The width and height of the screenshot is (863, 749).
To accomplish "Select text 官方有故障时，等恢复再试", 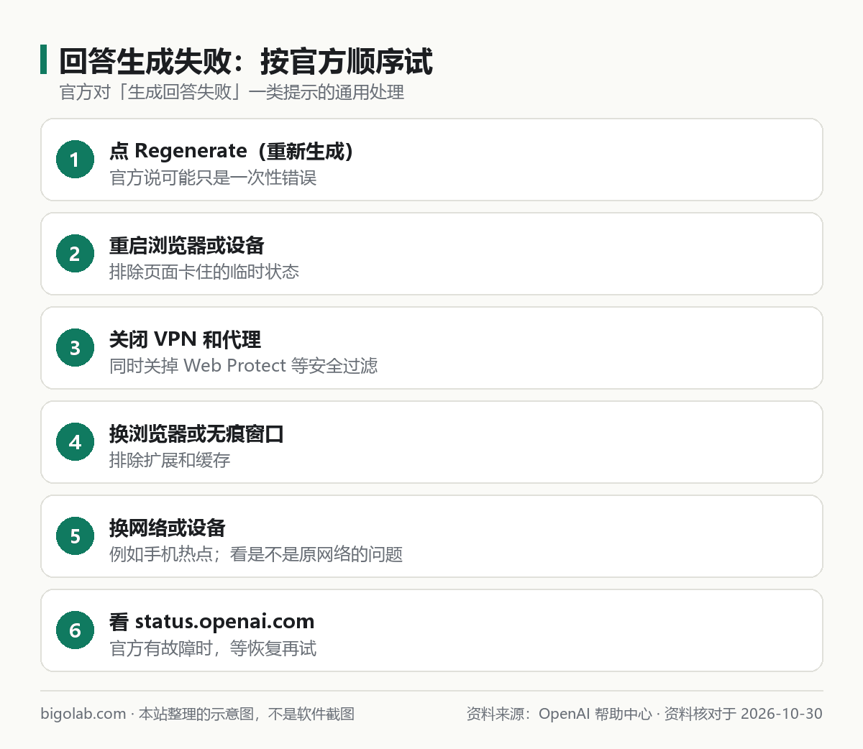I will (x=213, y=648).
